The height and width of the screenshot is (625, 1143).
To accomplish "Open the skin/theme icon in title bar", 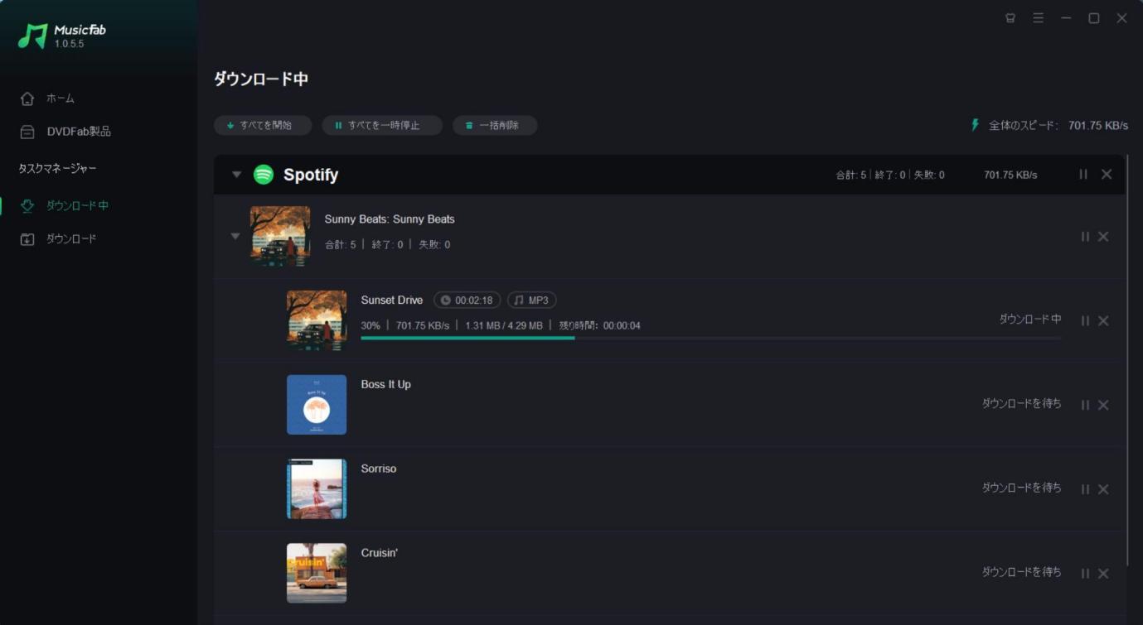I will 1010,18.
